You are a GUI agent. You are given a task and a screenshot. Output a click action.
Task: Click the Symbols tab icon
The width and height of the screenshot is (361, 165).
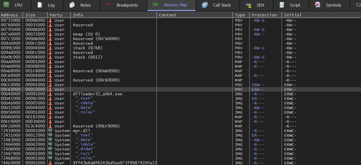pyautogui.click(x=318, y=5)
